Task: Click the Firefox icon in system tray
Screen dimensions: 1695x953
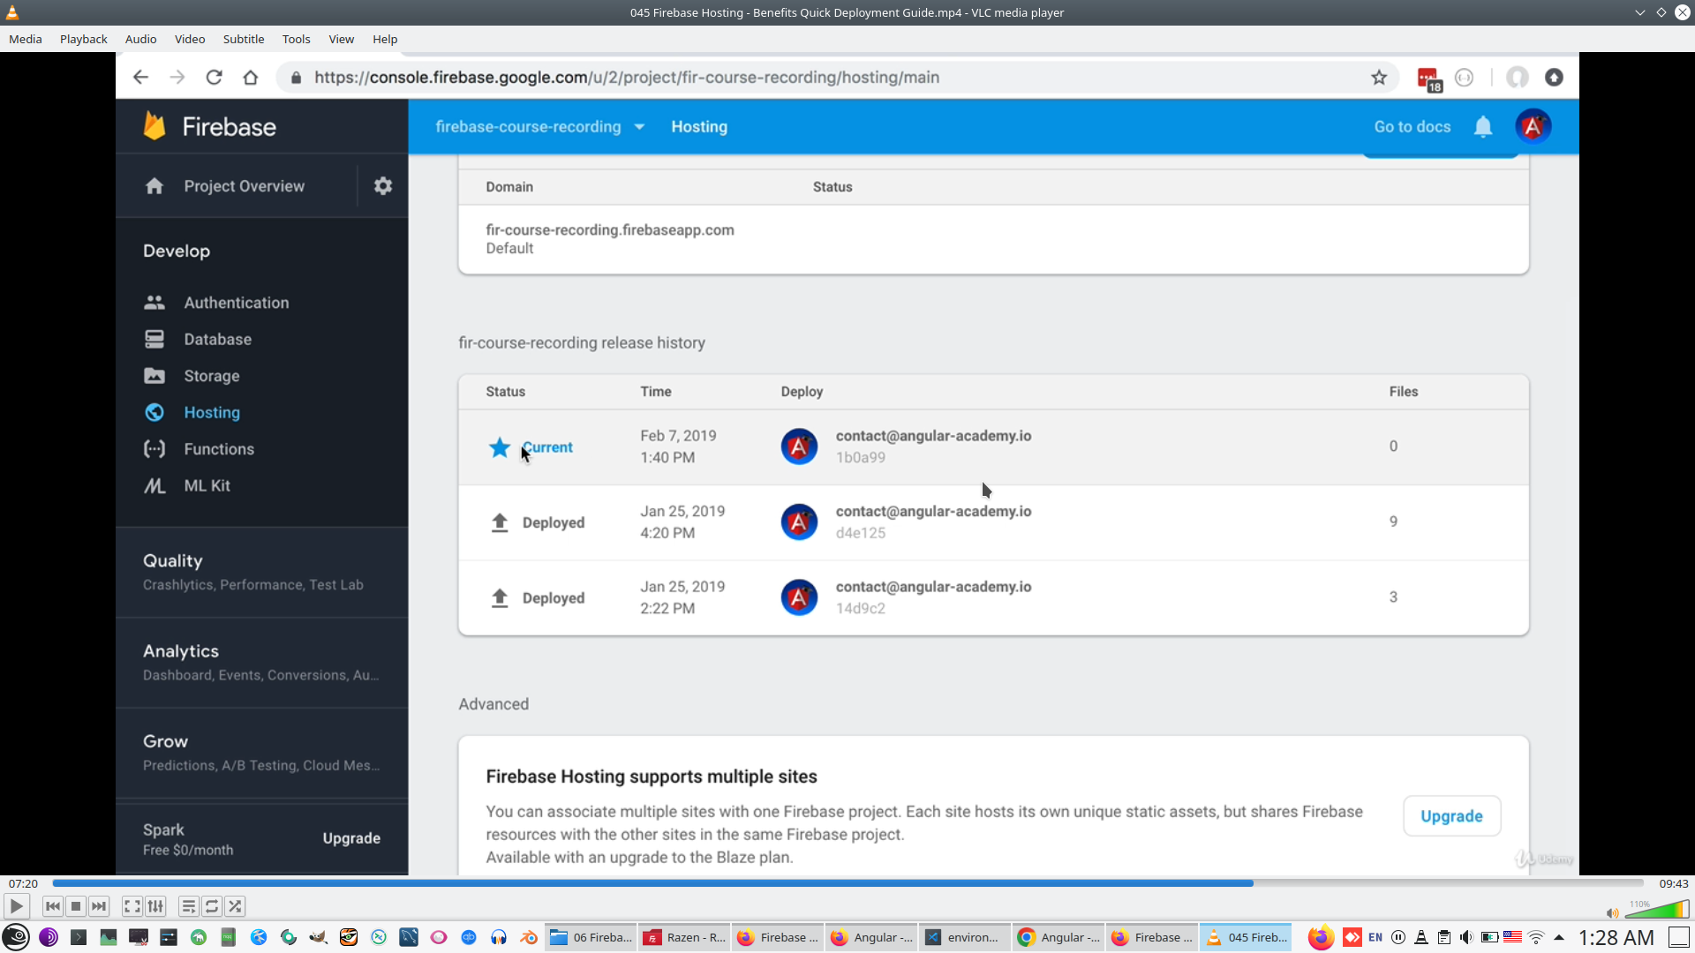Action: point(1320,937)
